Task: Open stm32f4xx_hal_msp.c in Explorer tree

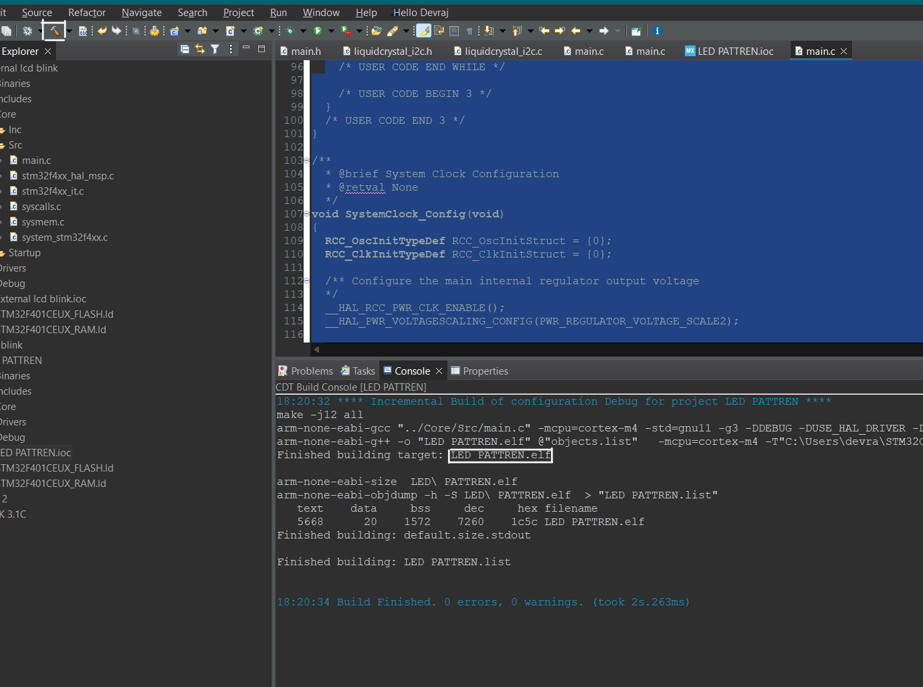Action: [x=68, y=176]
